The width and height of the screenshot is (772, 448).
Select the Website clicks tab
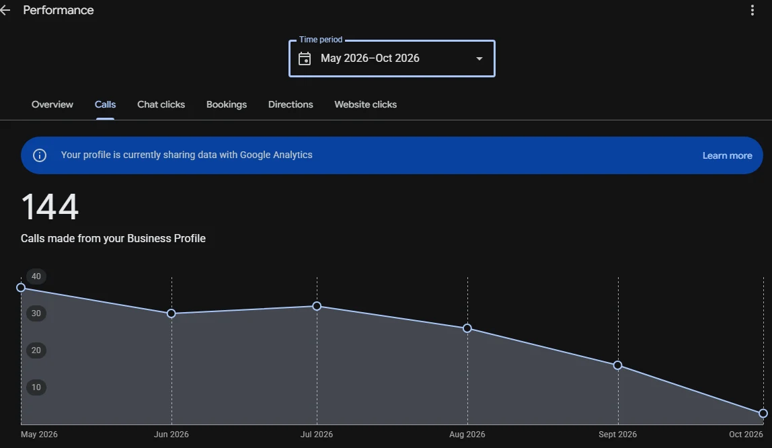tap(365, 104)
